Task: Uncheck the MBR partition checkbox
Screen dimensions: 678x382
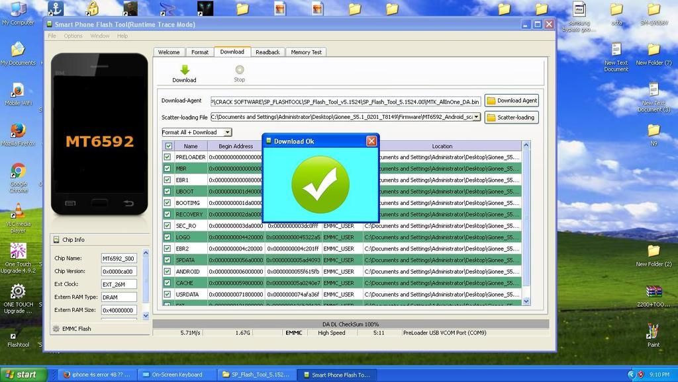Action: point(168,169)
